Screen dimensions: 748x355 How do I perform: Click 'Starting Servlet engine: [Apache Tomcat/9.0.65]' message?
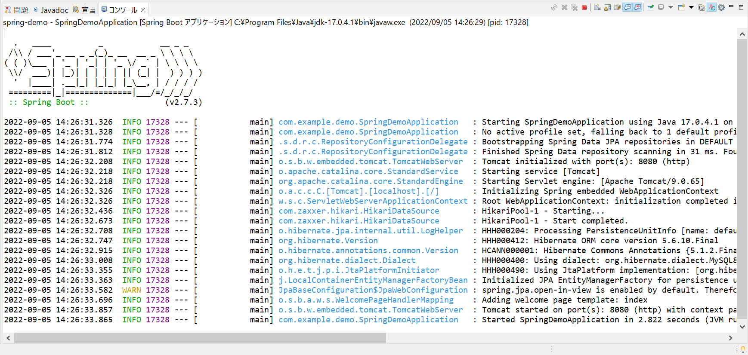point(593,181)
